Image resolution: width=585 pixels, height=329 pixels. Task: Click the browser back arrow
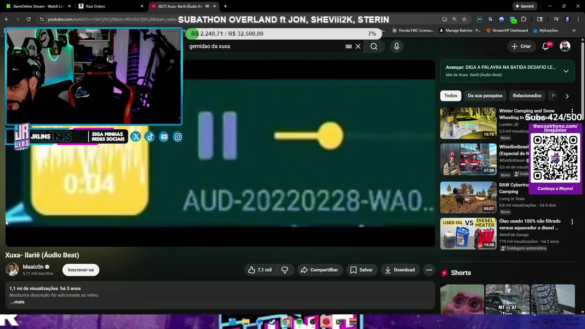coord(6,19)
